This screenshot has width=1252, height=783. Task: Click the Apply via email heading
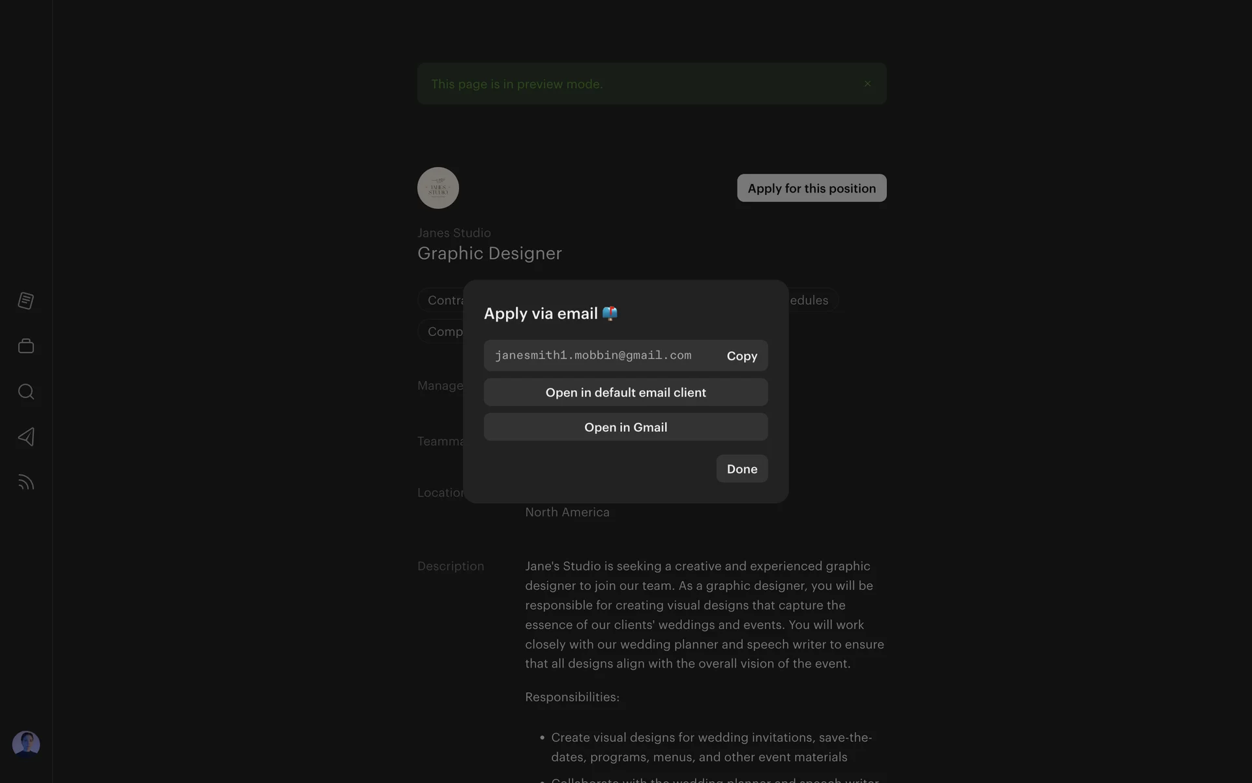point(541,314)
